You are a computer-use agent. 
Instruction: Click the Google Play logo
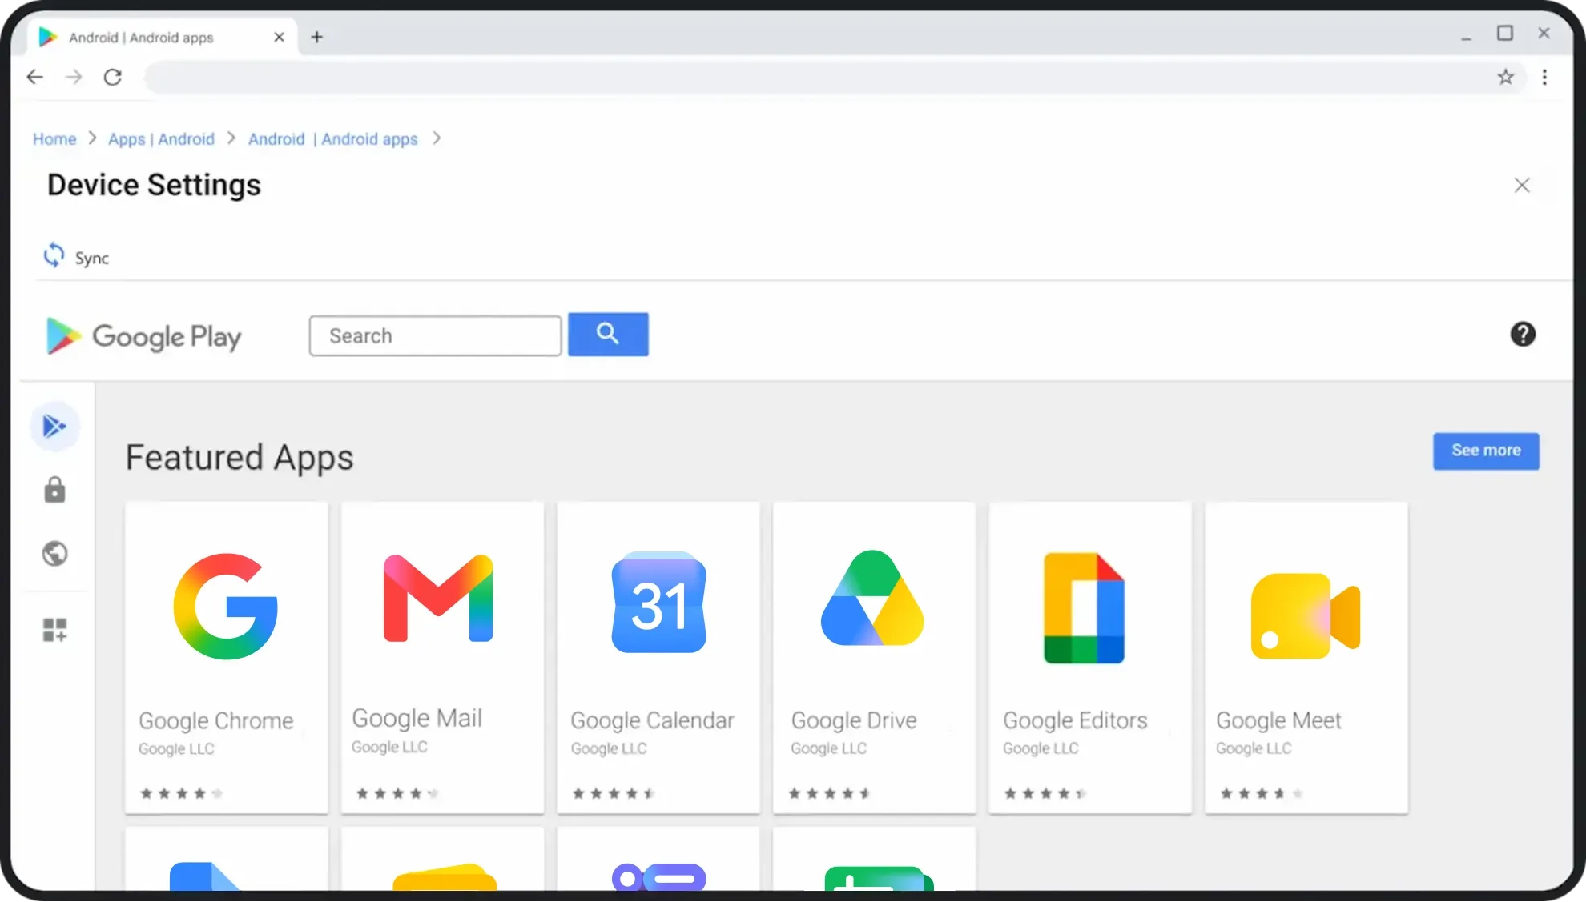point(143,336)
